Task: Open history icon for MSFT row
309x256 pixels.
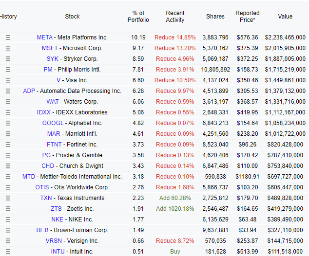Action: (8, 48)
